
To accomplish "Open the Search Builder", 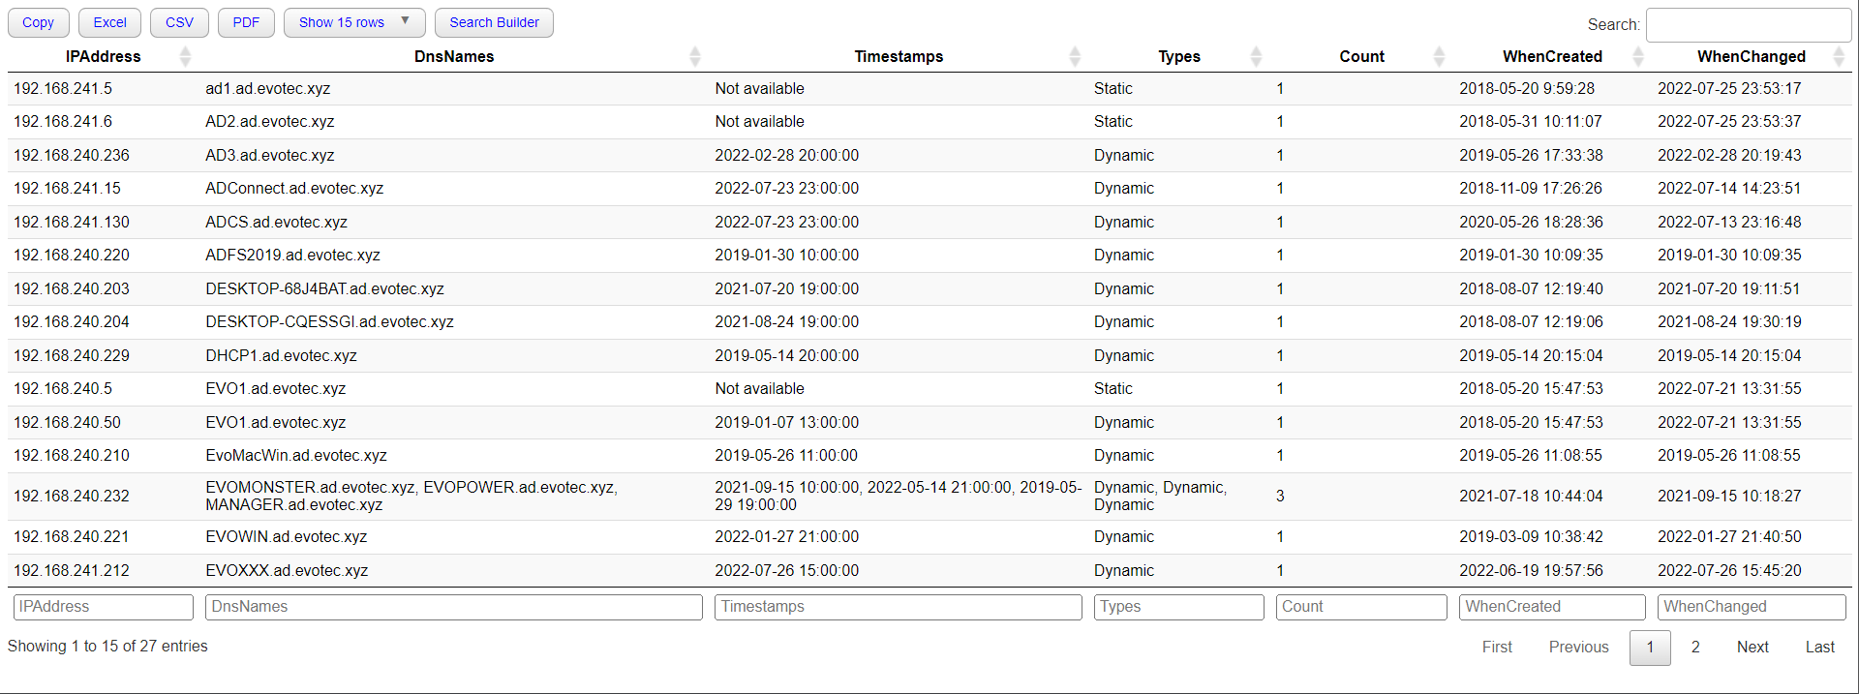I will pos(494,22).
